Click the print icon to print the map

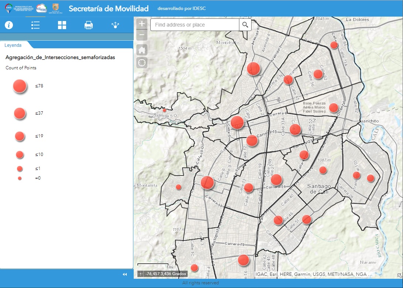point(88,25)
